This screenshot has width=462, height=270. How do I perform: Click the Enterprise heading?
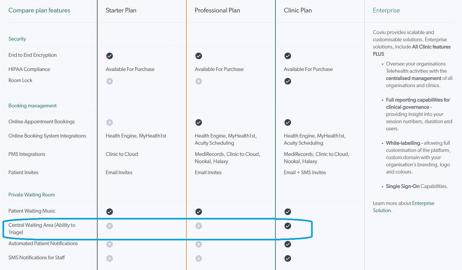386,10
